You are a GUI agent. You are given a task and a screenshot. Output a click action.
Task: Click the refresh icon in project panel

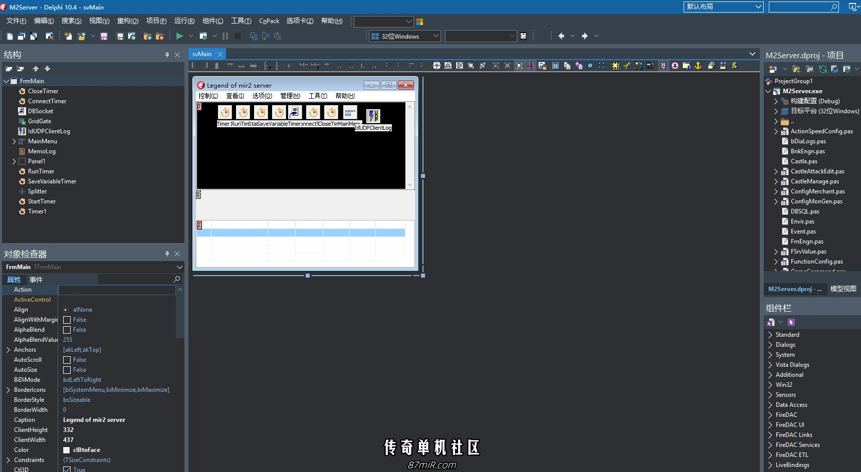822,69
